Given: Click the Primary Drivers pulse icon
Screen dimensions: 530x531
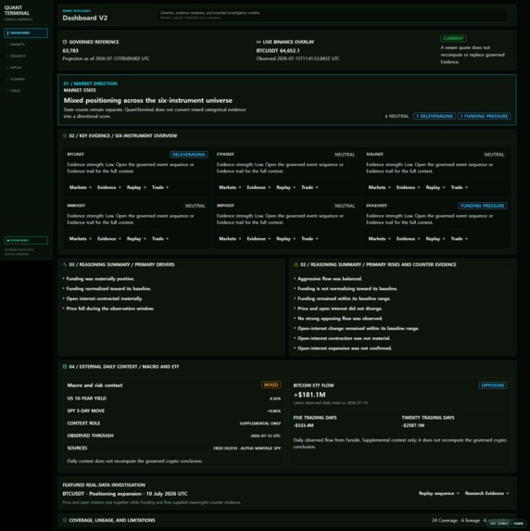Looking at the screenshot, I should 65,264.
